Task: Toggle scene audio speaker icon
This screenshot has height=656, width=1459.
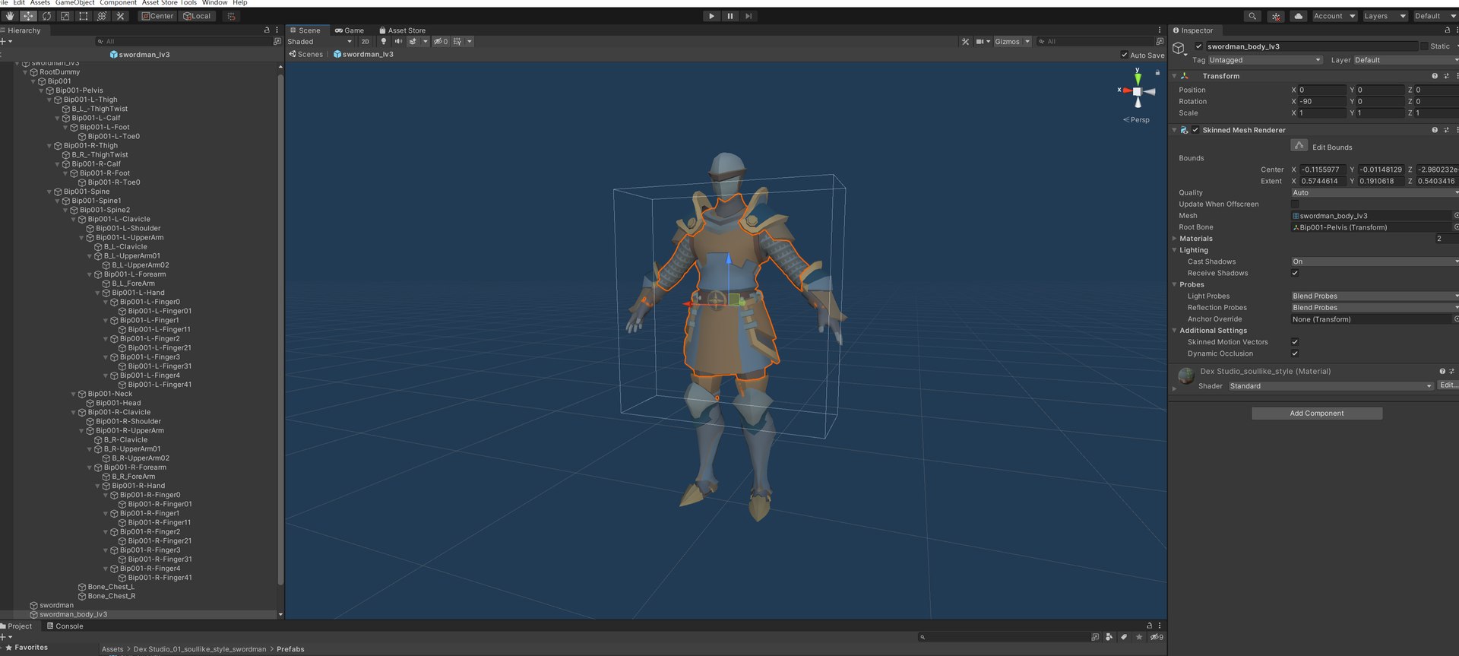Action: point(398,42)
